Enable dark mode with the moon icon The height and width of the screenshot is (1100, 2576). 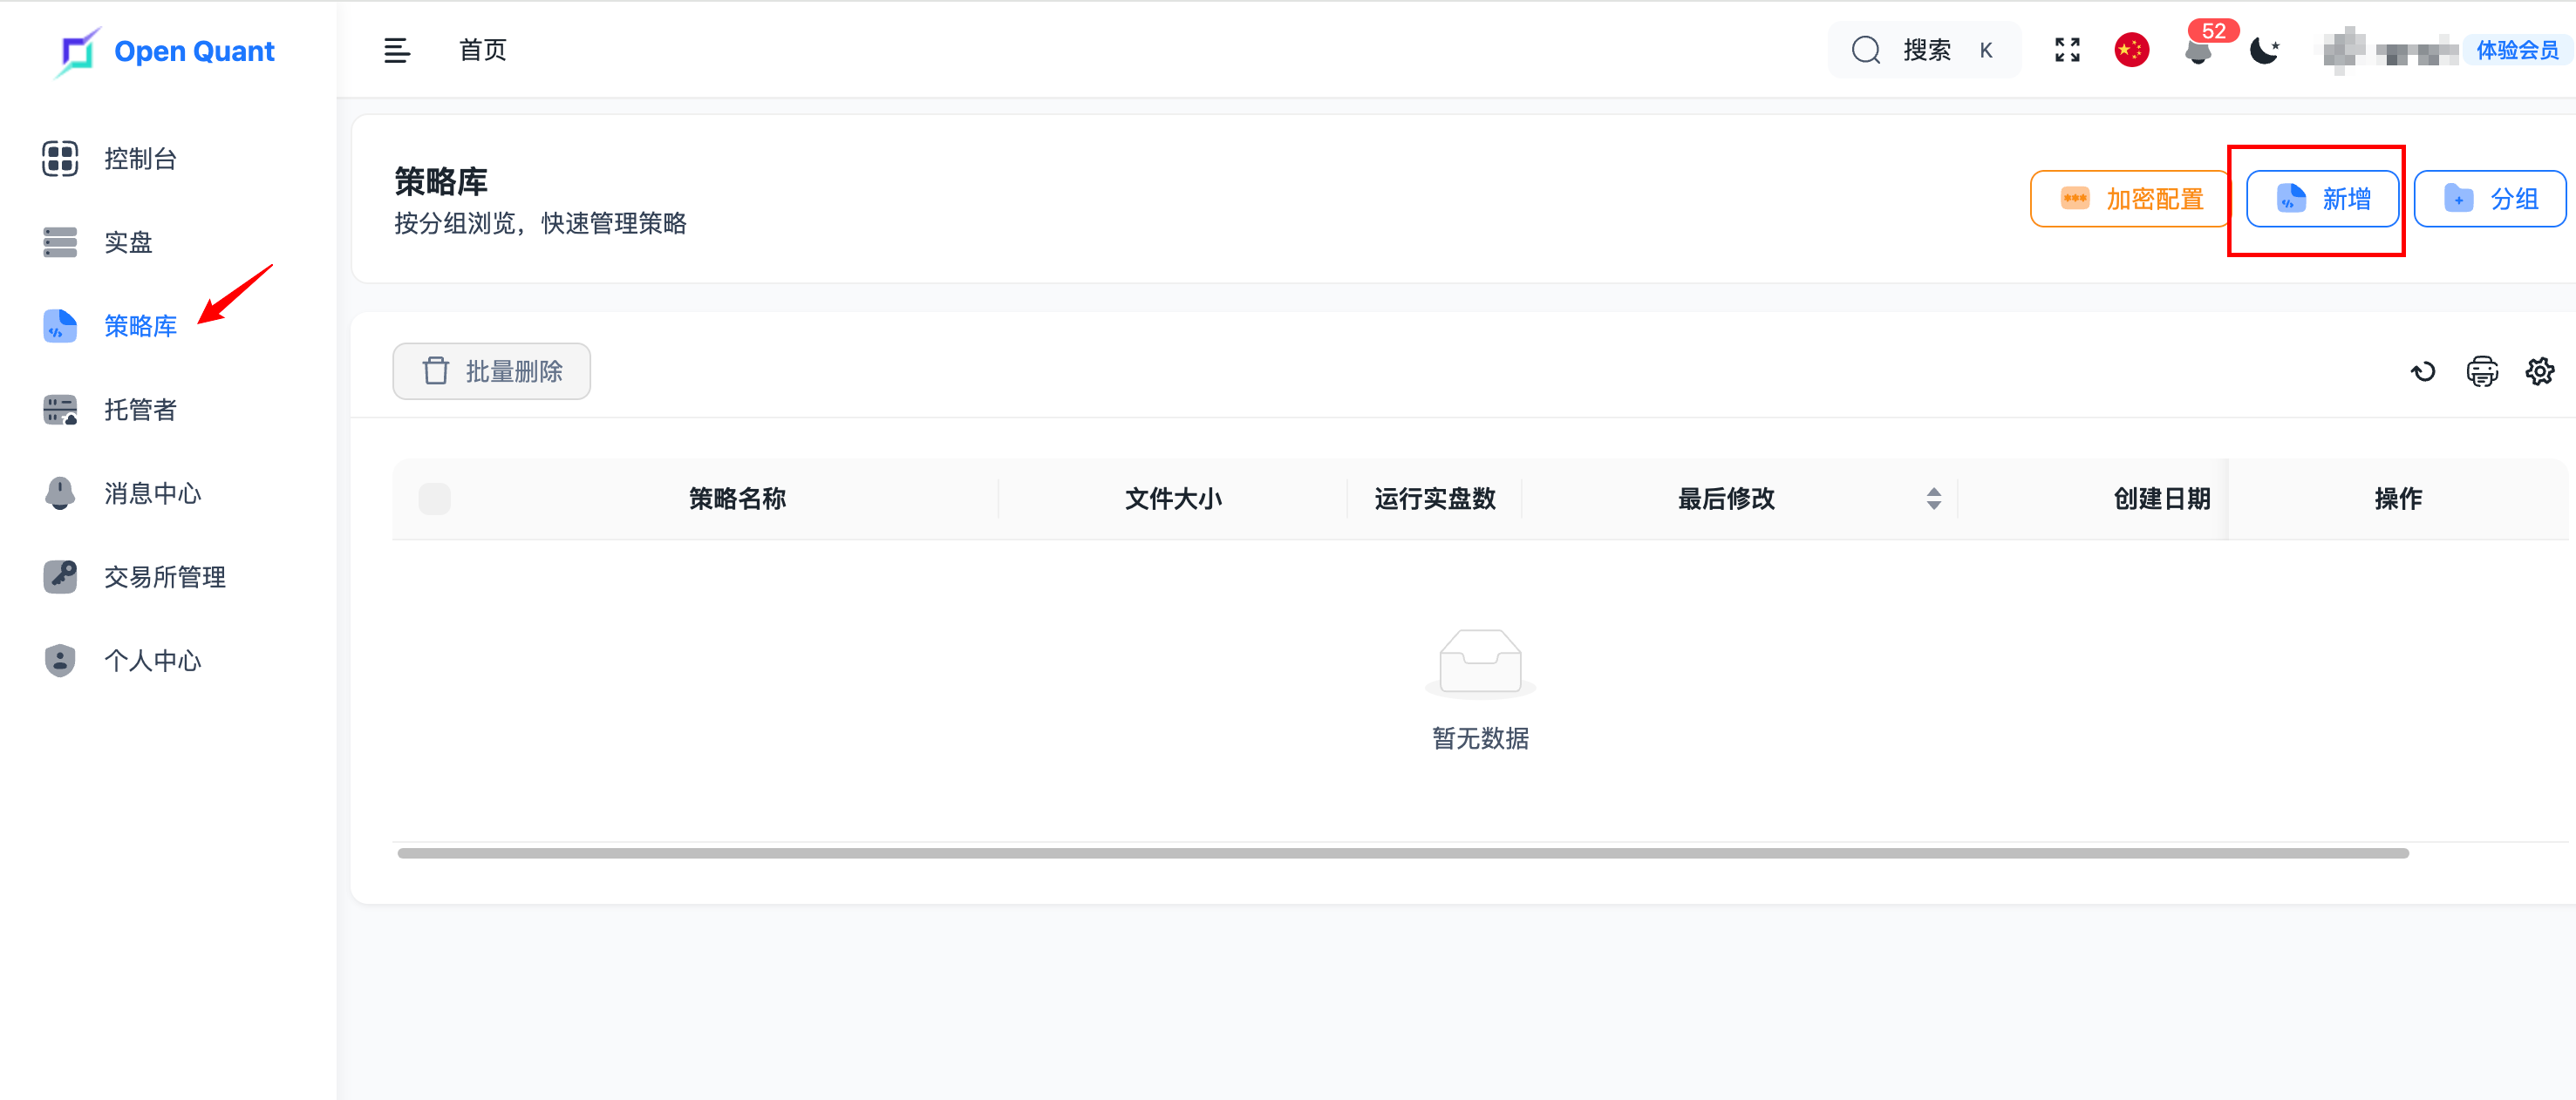tap(2263, 49)
